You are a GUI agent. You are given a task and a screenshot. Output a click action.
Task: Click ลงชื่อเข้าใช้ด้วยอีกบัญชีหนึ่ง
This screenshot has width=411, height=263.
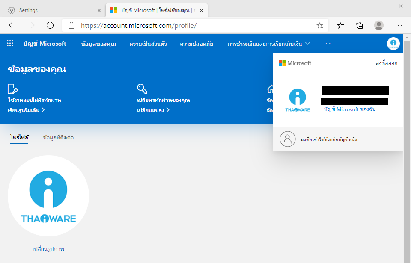tap(329, 139)
